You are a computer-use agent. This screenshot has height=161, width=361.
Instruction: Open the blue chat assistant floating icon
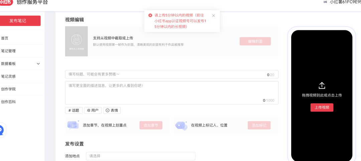pyautogui.click(x=1, y=131)
